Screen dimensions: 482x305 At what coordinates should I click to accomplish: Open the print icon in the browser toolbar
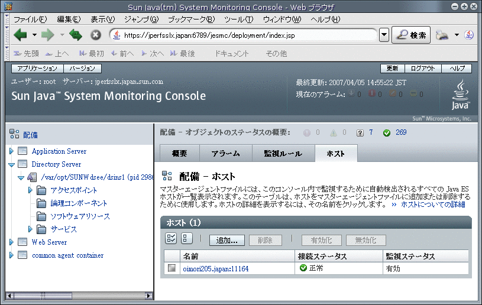[442, 35]
